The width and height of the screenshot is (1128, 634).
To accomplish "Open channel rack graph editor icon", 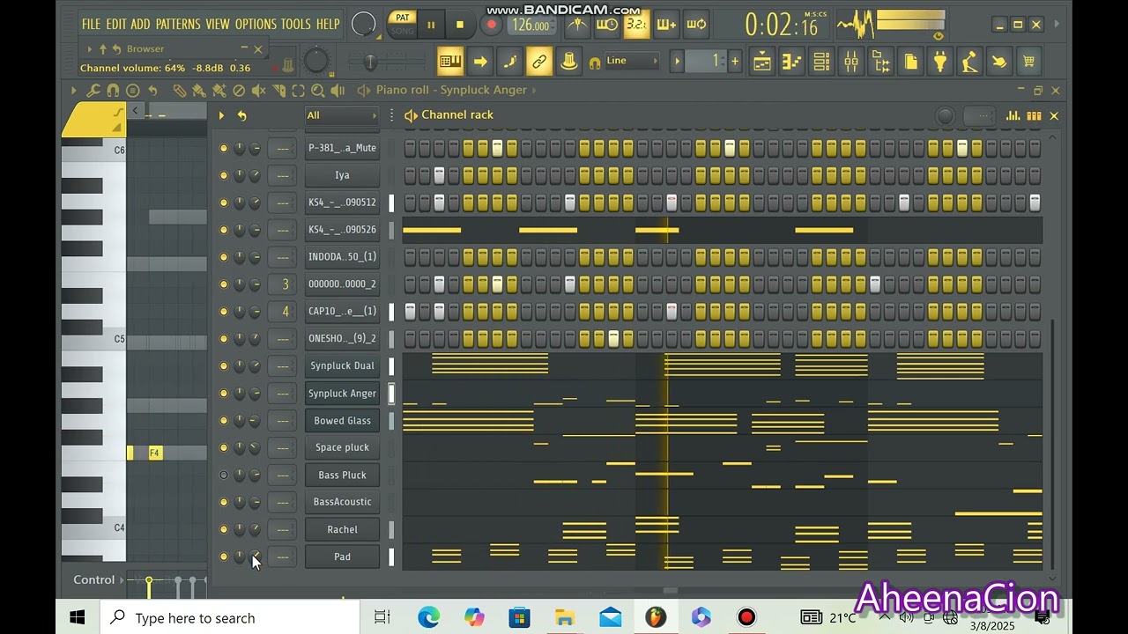I will pyautogui.click(x=1013, y=115).
